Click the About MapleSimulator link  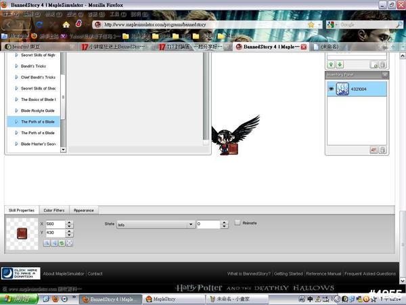click(x=64, y=274)
